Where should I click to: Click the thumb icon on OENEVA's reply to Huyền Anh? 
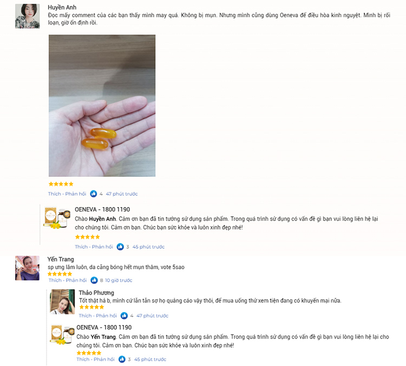point(120,247)
